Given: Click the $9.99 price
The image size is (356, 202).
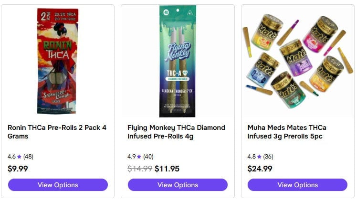Looking at the screenshot, I should click(x=18, y=169).
